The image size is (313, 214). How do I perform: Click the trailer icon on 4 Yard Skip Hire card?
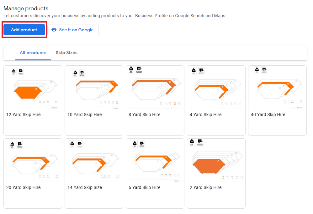[201, 71]
